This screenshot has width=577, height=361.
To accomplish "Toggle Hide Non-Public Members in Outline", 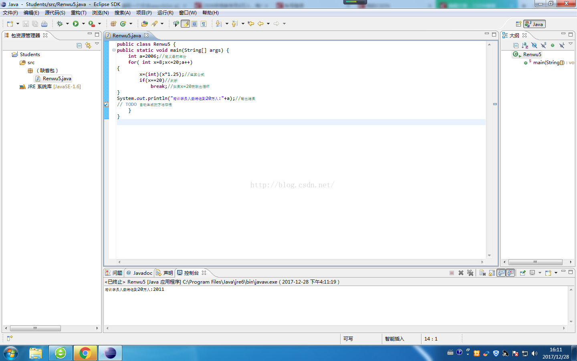I will 553,45.
